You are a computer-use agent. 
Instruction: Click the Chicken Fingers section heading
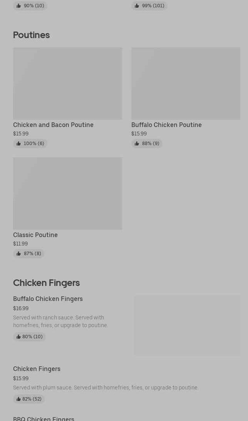[46, 283]
